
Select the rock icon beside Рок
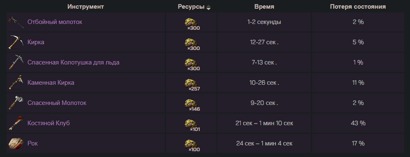[x=17, y=143]
